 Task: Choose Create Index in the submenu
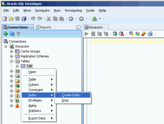point(73,95)
